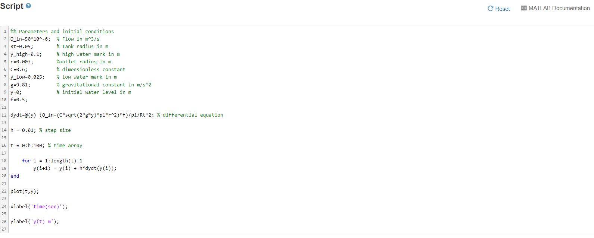
Task: Click the for loop keyword on line 18
Action: tap(26, 161)
